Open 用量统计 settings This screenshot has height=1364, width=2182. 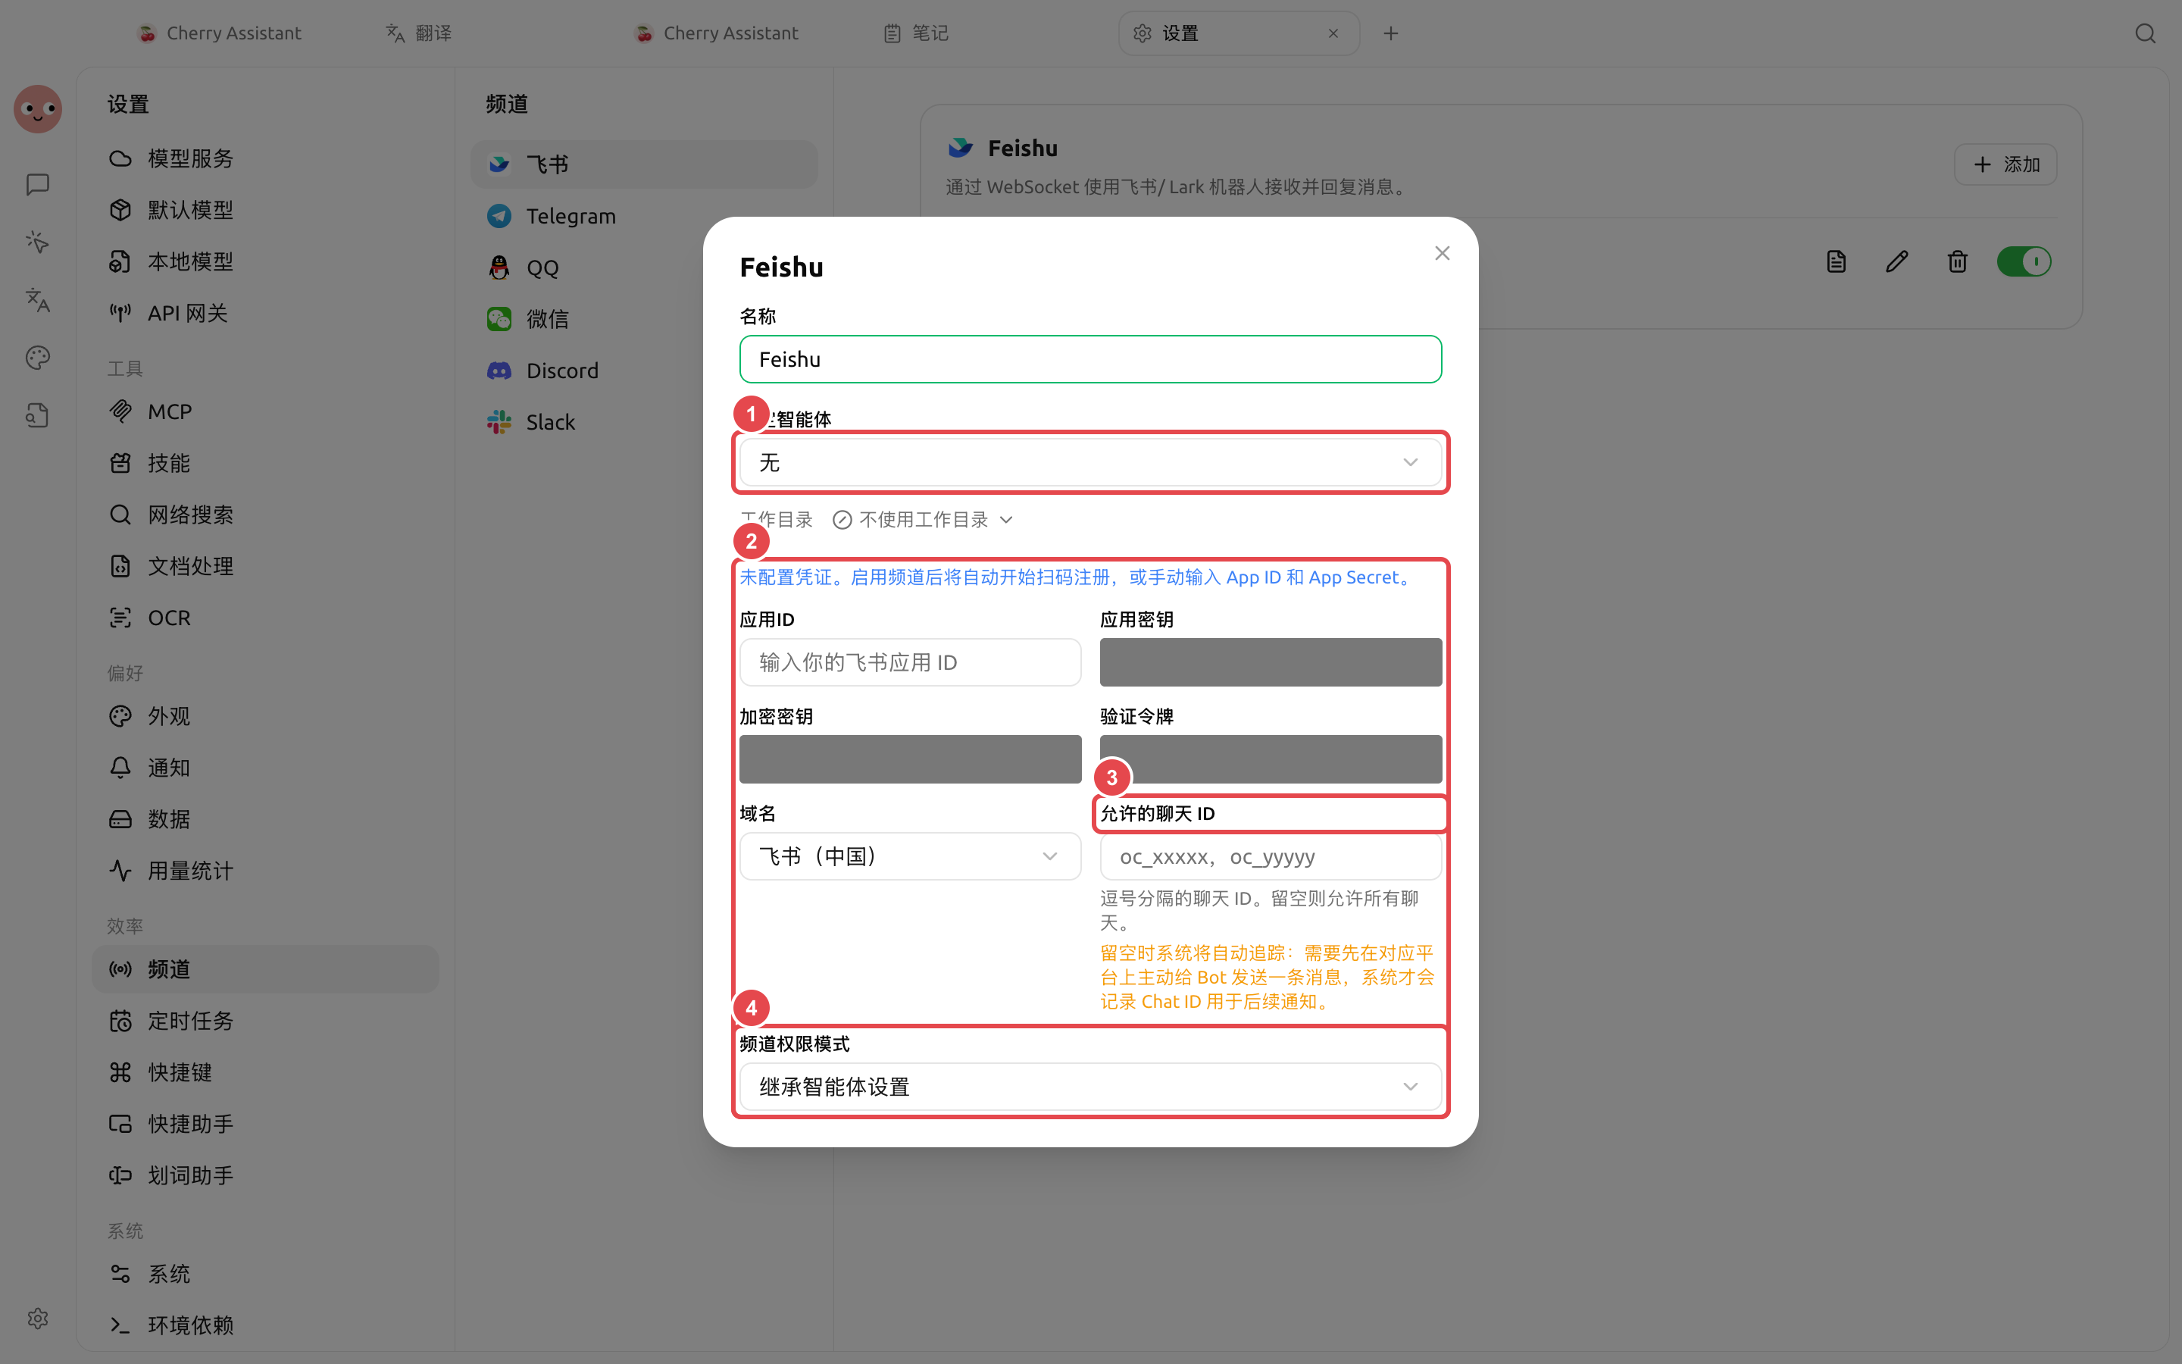[265, 871]
